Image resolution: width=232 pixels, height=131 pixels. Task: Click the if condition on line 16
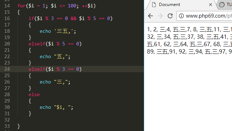(x=71, y=18)
